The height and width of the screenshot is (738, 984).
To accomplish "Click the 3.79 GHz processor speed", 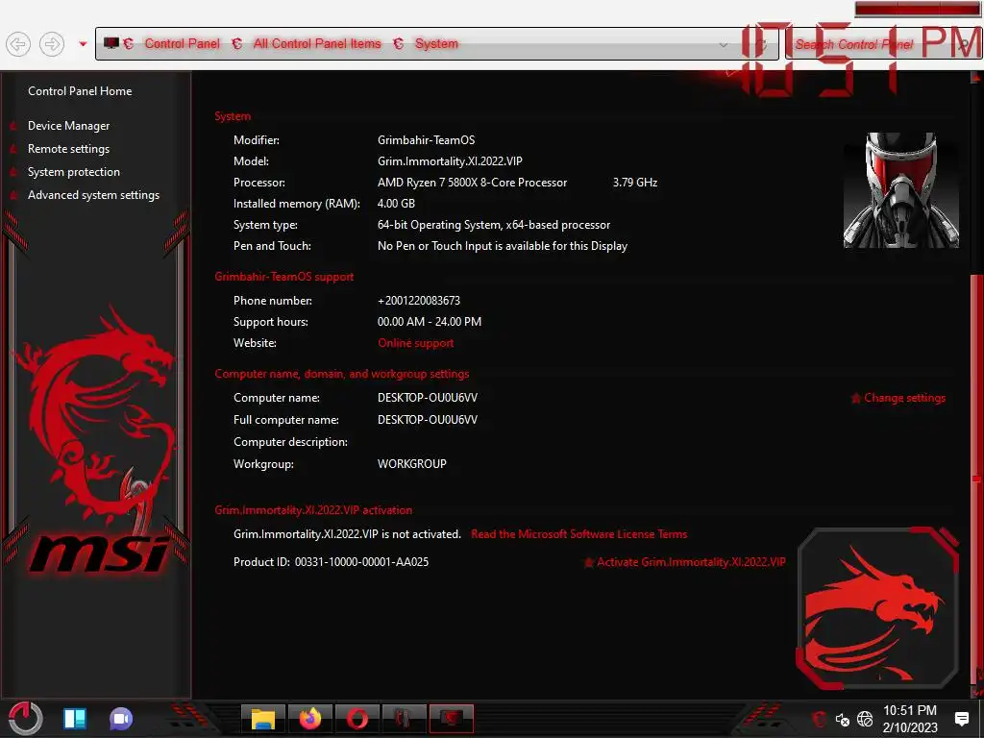I will 635,183.
